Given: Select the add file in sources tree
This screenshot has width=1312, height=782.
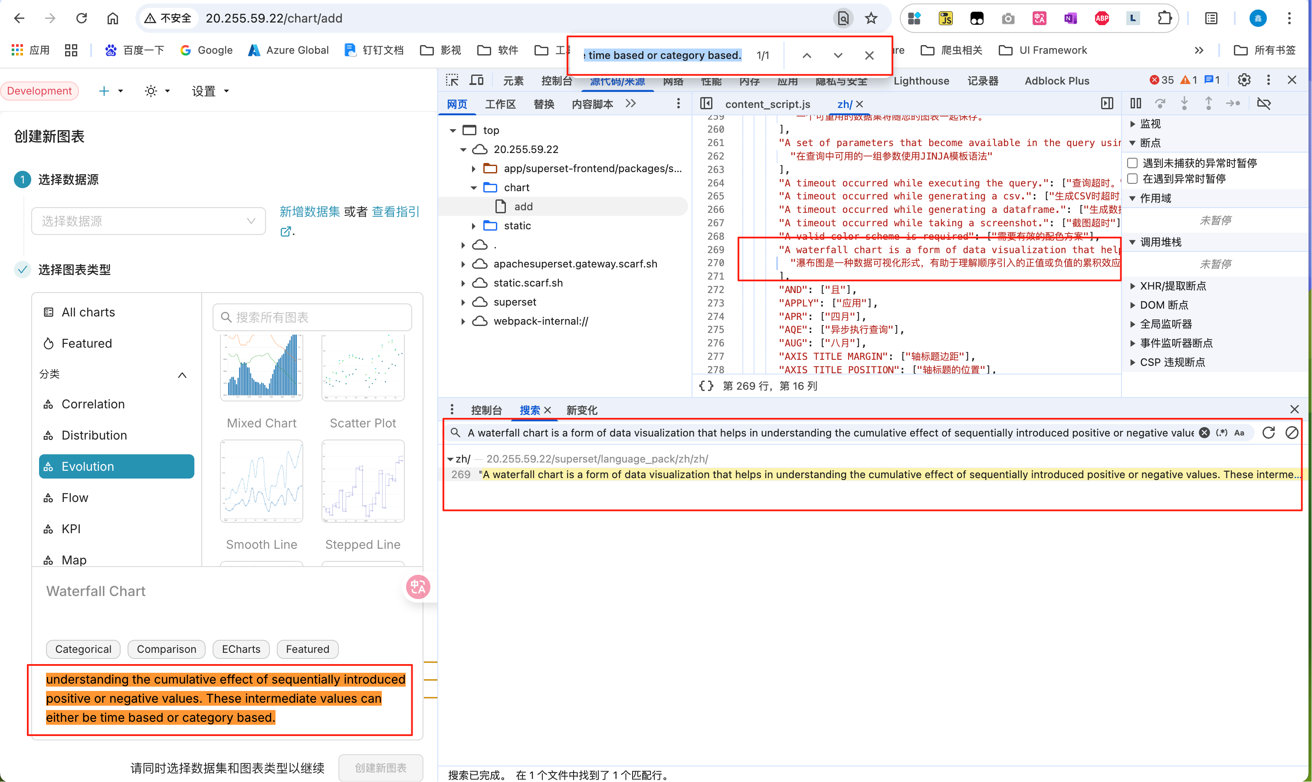Looking at the screenshot, I should point(523,207).
